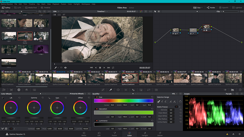Toggle loop playback

pos(113,68)
